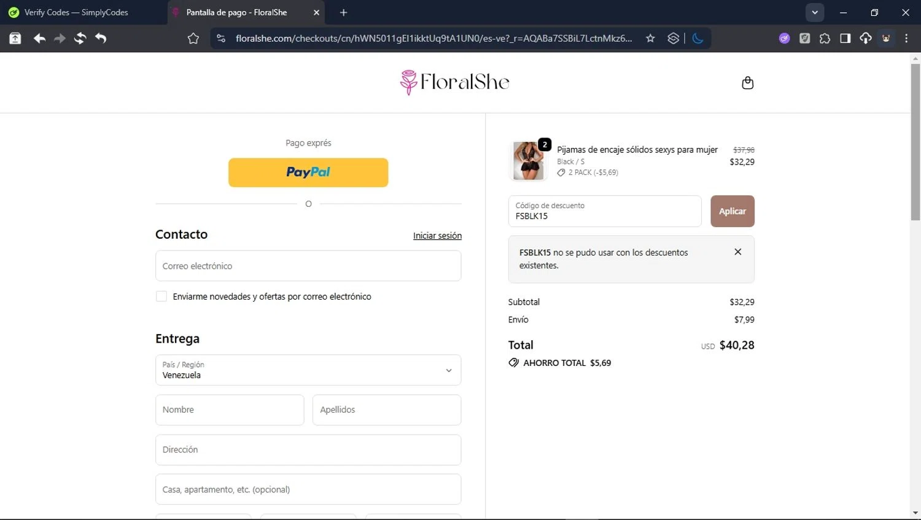Open site information icon in the address bar
Screen dimensions: 921x520
point(221,39)
